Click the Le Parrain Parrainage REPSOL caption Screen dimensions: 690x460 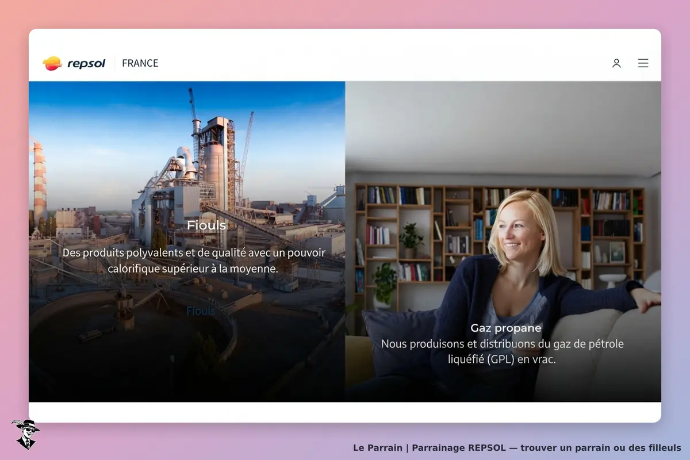coord(517,447)
